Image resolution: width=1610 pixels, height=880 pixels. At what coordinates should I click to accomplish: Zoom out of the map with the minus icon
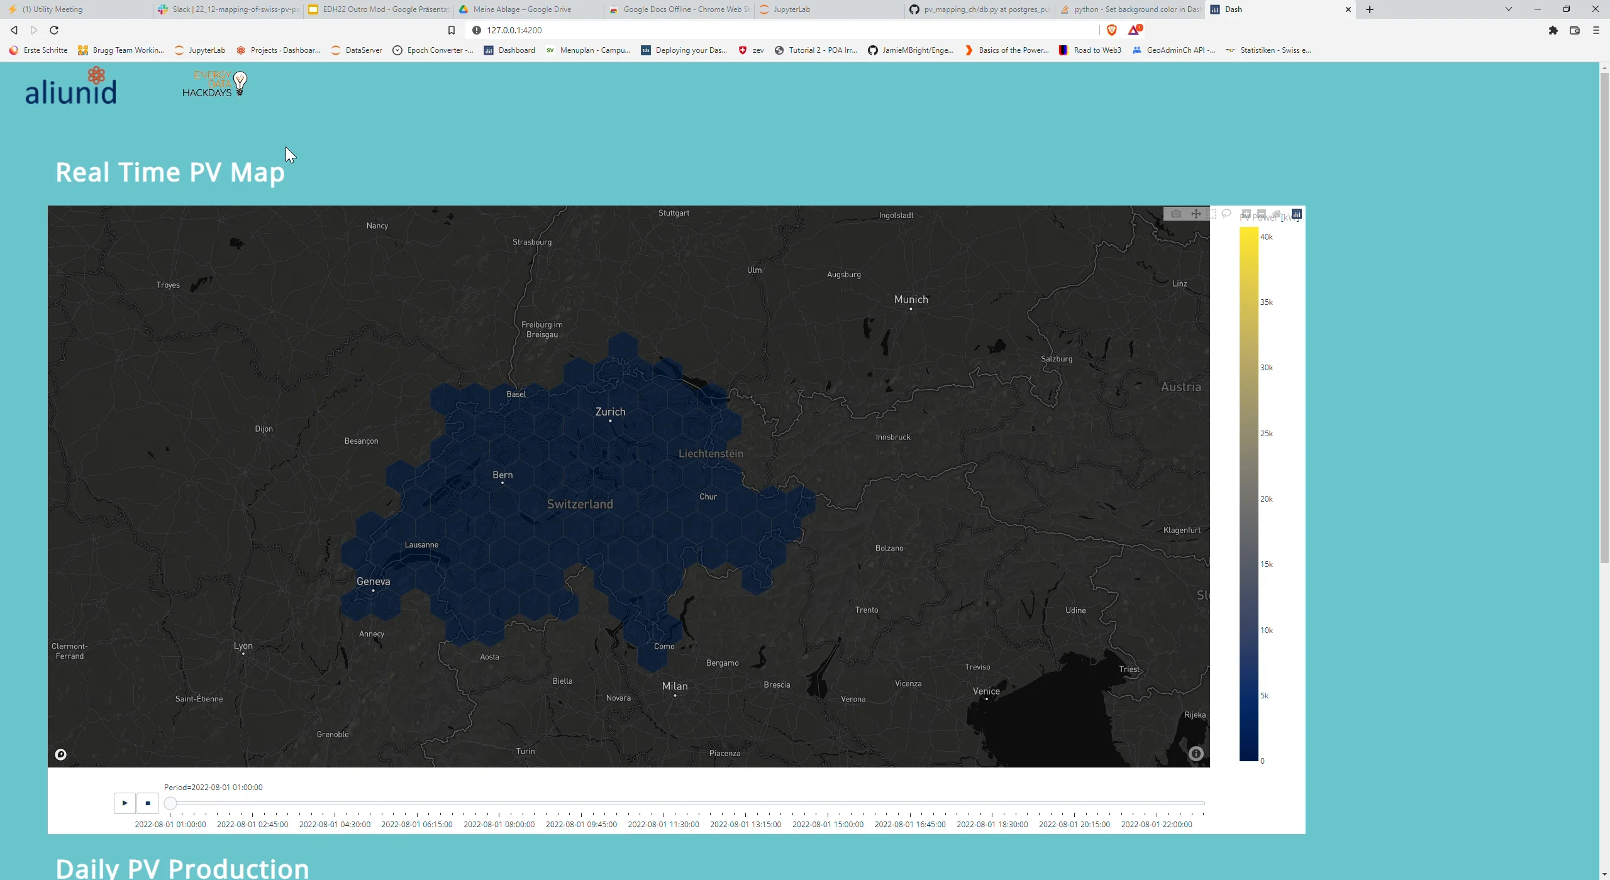pos(1262,214)
